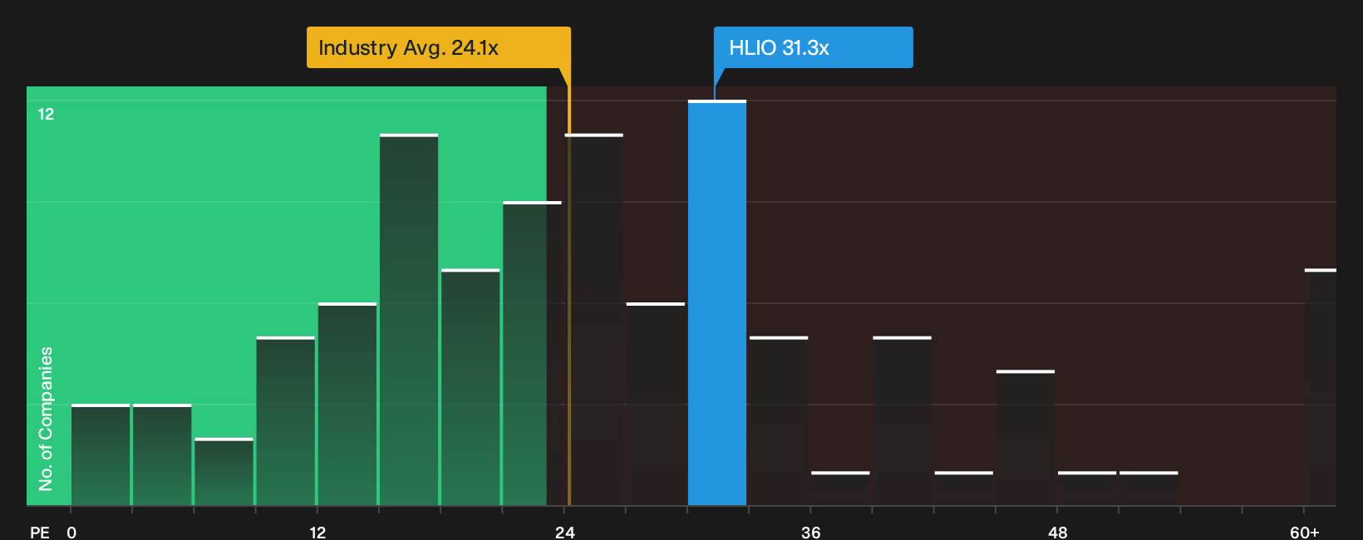The width and height of the screenshot is (1363, 540).
Task: Click the Industry Avg. 24.1x label
Action: point(438,47)
